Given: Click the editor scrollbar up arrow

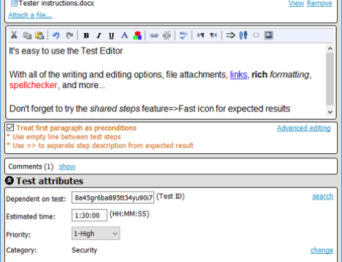Looking at the screenshot, I should 330,49.
